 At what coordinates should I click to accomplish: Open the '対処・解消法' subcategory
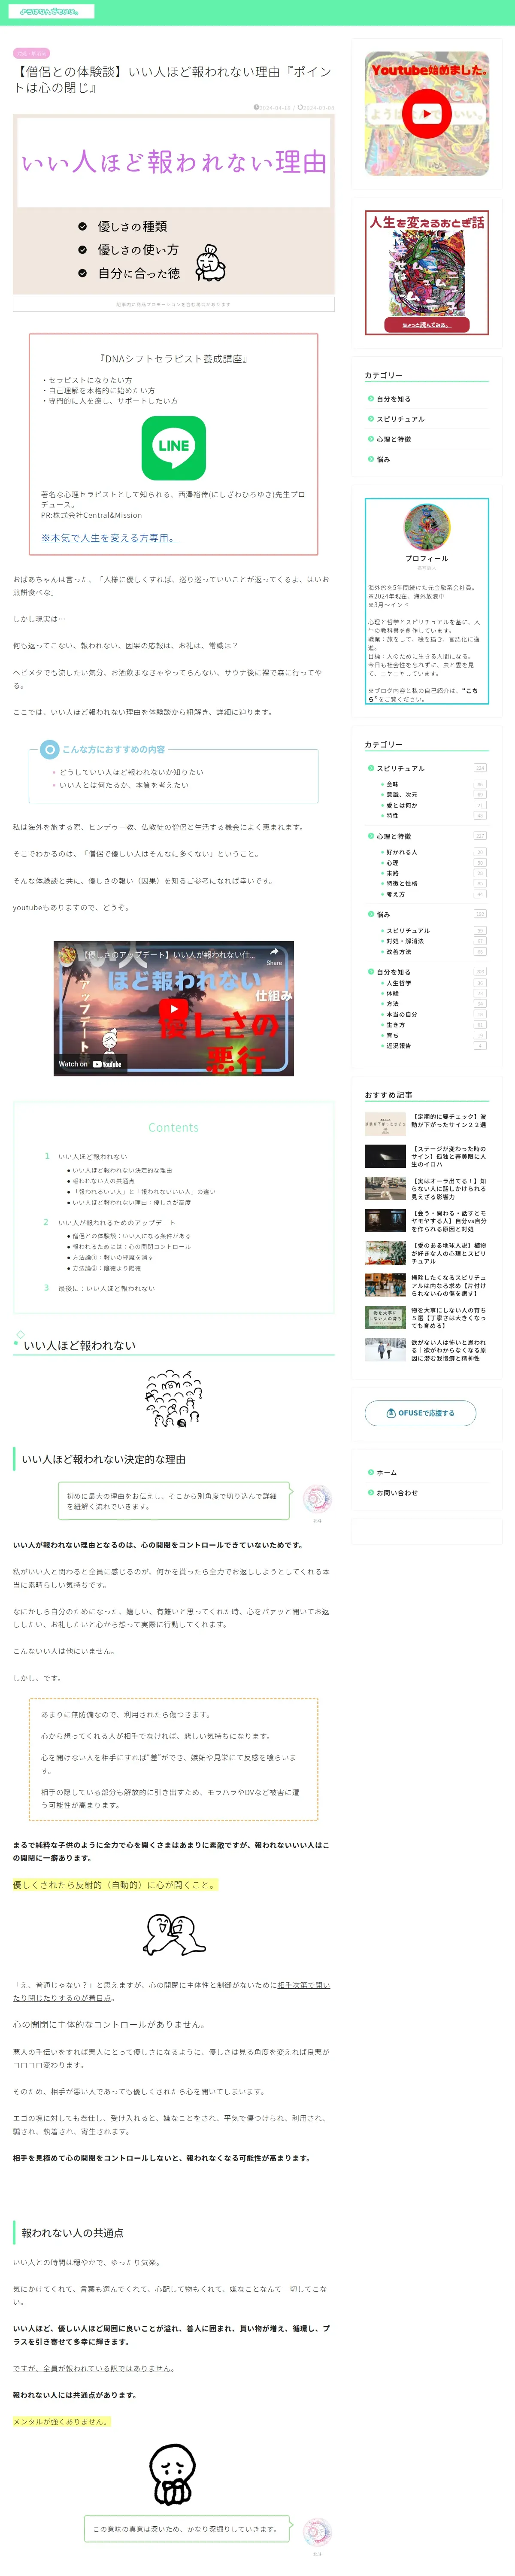pos(405,941)
